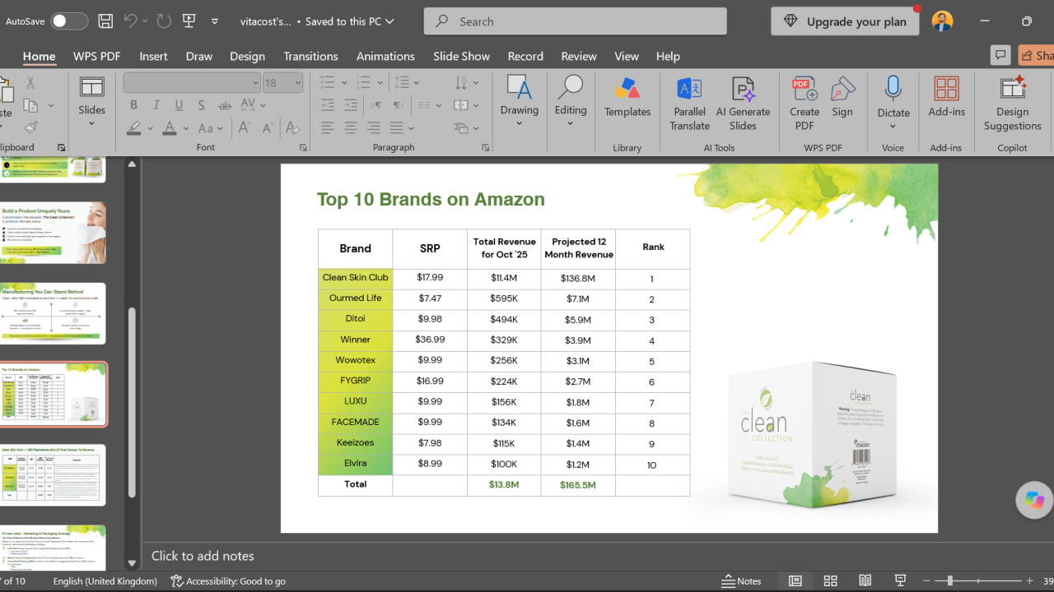1054x592 pixels.
Task: Open the font size dropdown
Action: 298,82
